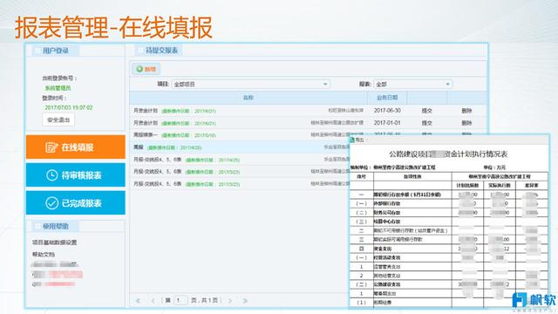
Task: Open the 项目 dropdown showing 全部项目
Action: [x=250, y=84]
